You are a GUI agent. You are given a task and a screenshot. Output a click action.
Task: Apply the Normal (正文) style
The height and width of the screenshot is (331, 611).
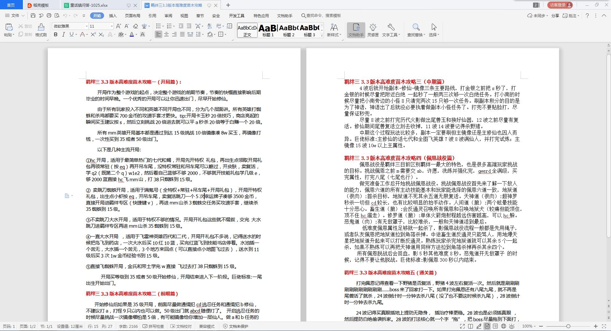247,31
